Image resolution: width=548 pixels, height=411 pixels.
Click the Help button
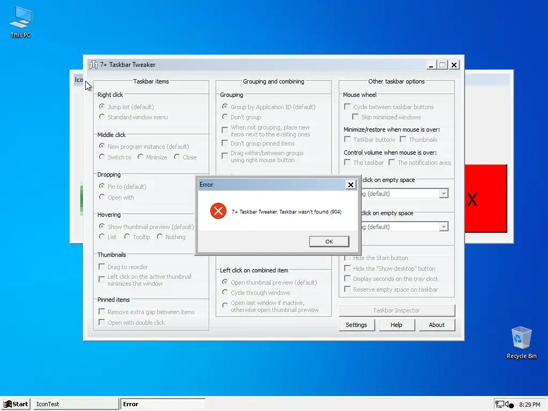click(x=396, y=325)
